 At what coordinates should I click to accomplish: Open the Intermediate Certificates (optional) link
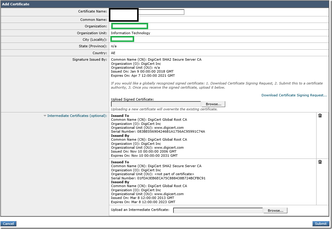click(x=77, y=116)
